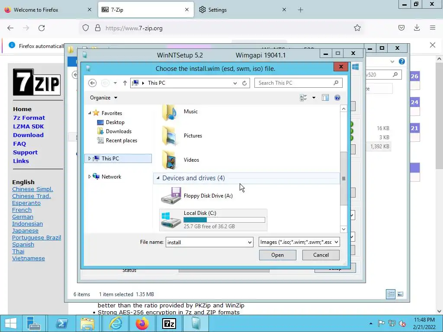Screen dimensions: 443x332
Task: Select Local Disk (C:) drive
Action: (213, 220)
